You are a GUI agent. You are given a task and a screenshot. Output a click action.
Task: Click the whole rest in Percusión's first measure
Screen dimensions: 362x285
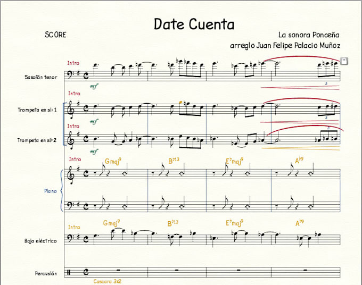pyautogui.click(x=118, y=270)
